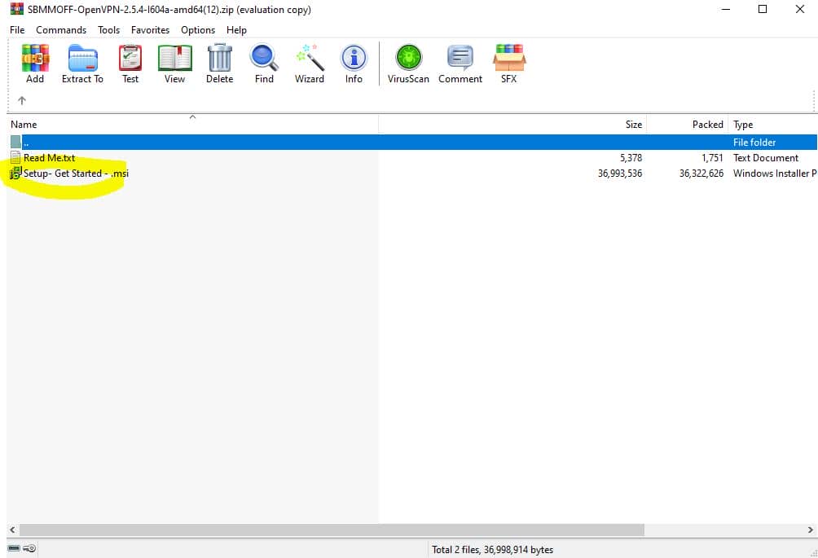Select the Read Me.txt file name
Image resolution: width=818 pixels, height=558 pixels.
pyautogui.click(x=49, y=158)
